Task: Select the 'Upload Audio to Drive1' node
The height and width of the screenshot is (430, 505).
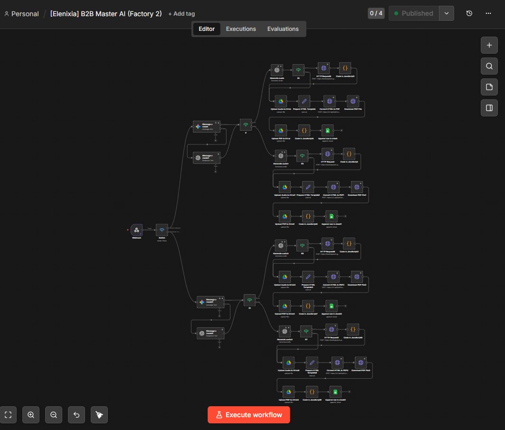Action: (x=285, y=187)
